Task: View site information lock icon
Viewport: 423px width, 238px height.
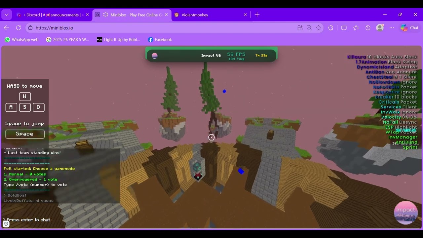Action: pyautogui.click(x=30, y=28)
